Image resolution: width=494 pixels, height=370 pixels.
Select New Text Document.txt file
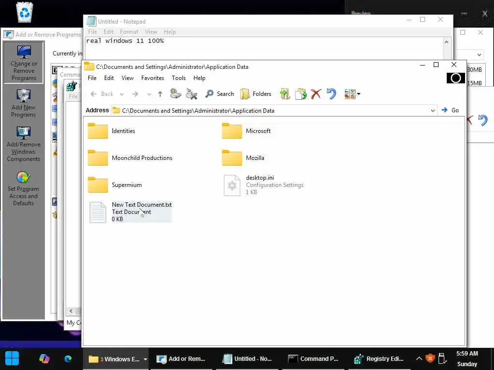pyautogui.click(x=130, y=212)
